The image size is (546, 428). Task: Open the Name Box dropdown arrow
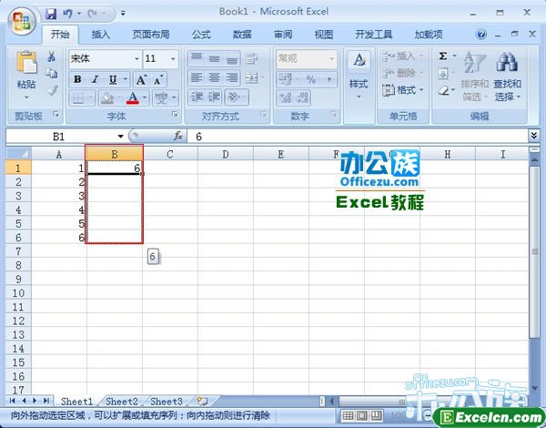tap(120, 137)
